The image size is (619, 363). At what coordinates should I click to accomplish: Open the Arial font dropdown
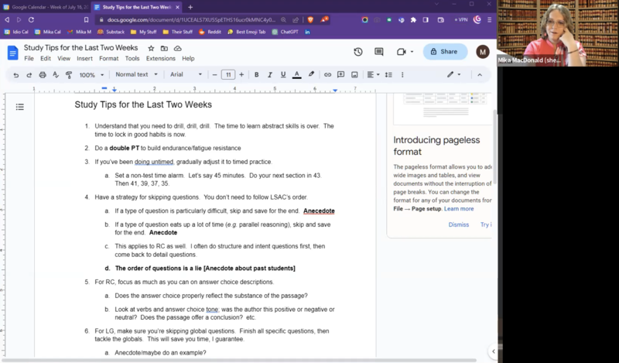coord(185,75)
